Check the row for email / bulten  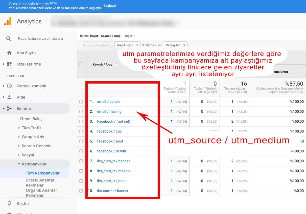[x=81, y=102]
